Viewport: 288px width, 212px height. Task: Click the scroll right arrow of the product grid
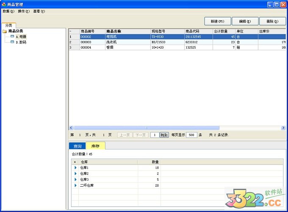pyautogui.click(x=283, y=128)
